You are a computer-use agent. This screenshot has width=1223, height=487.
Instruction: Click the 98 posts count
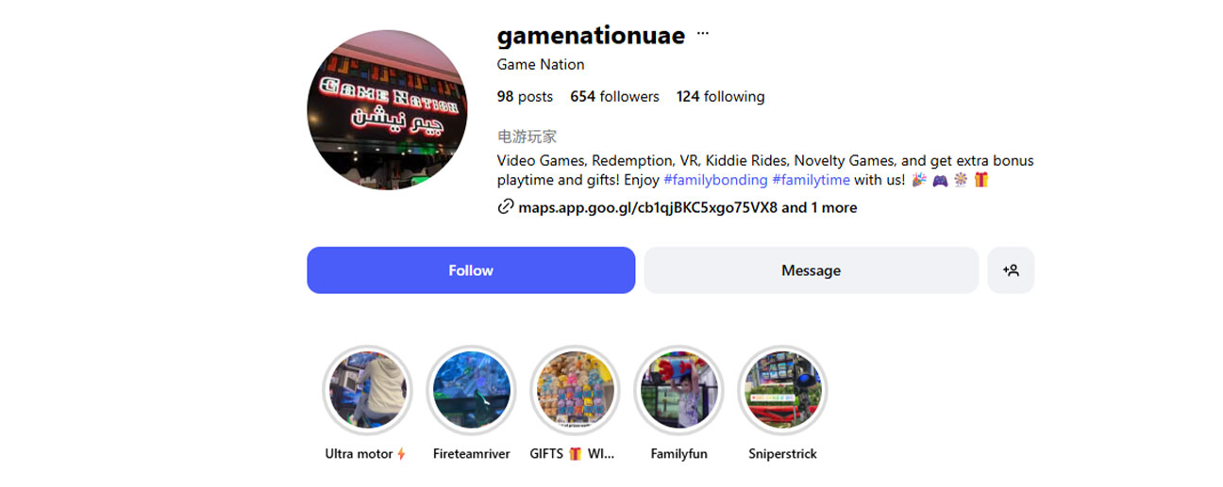525,96
